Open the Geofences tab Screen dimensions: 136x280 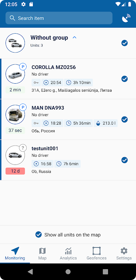[x=96, y=253]
